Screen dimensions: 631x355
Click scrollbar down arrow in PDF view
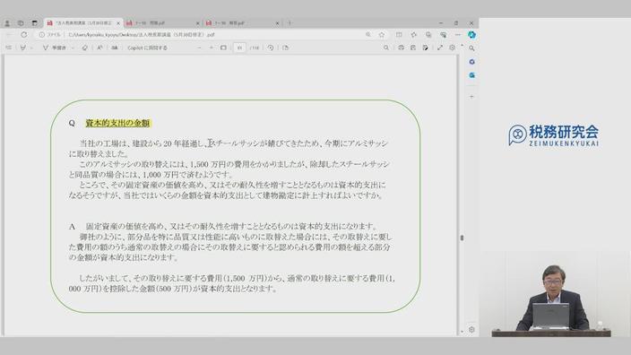coord(462,332)
